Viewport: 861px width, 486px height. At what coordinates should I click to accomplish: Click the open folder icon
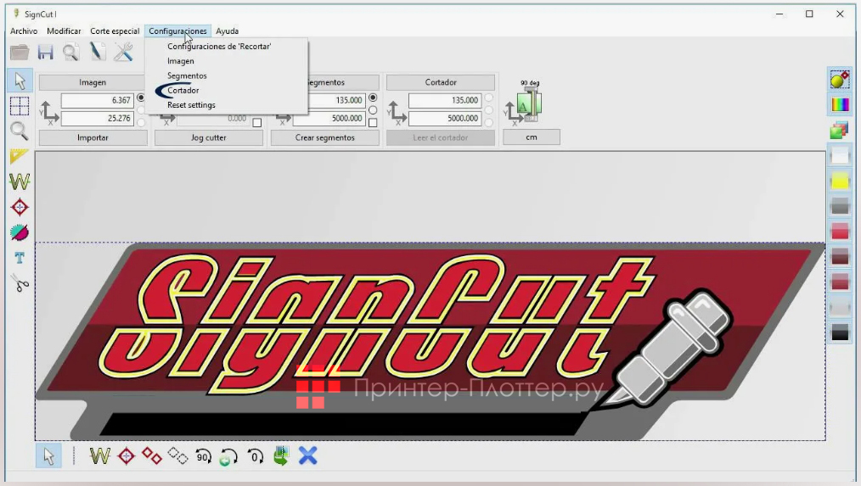[20, 53]
